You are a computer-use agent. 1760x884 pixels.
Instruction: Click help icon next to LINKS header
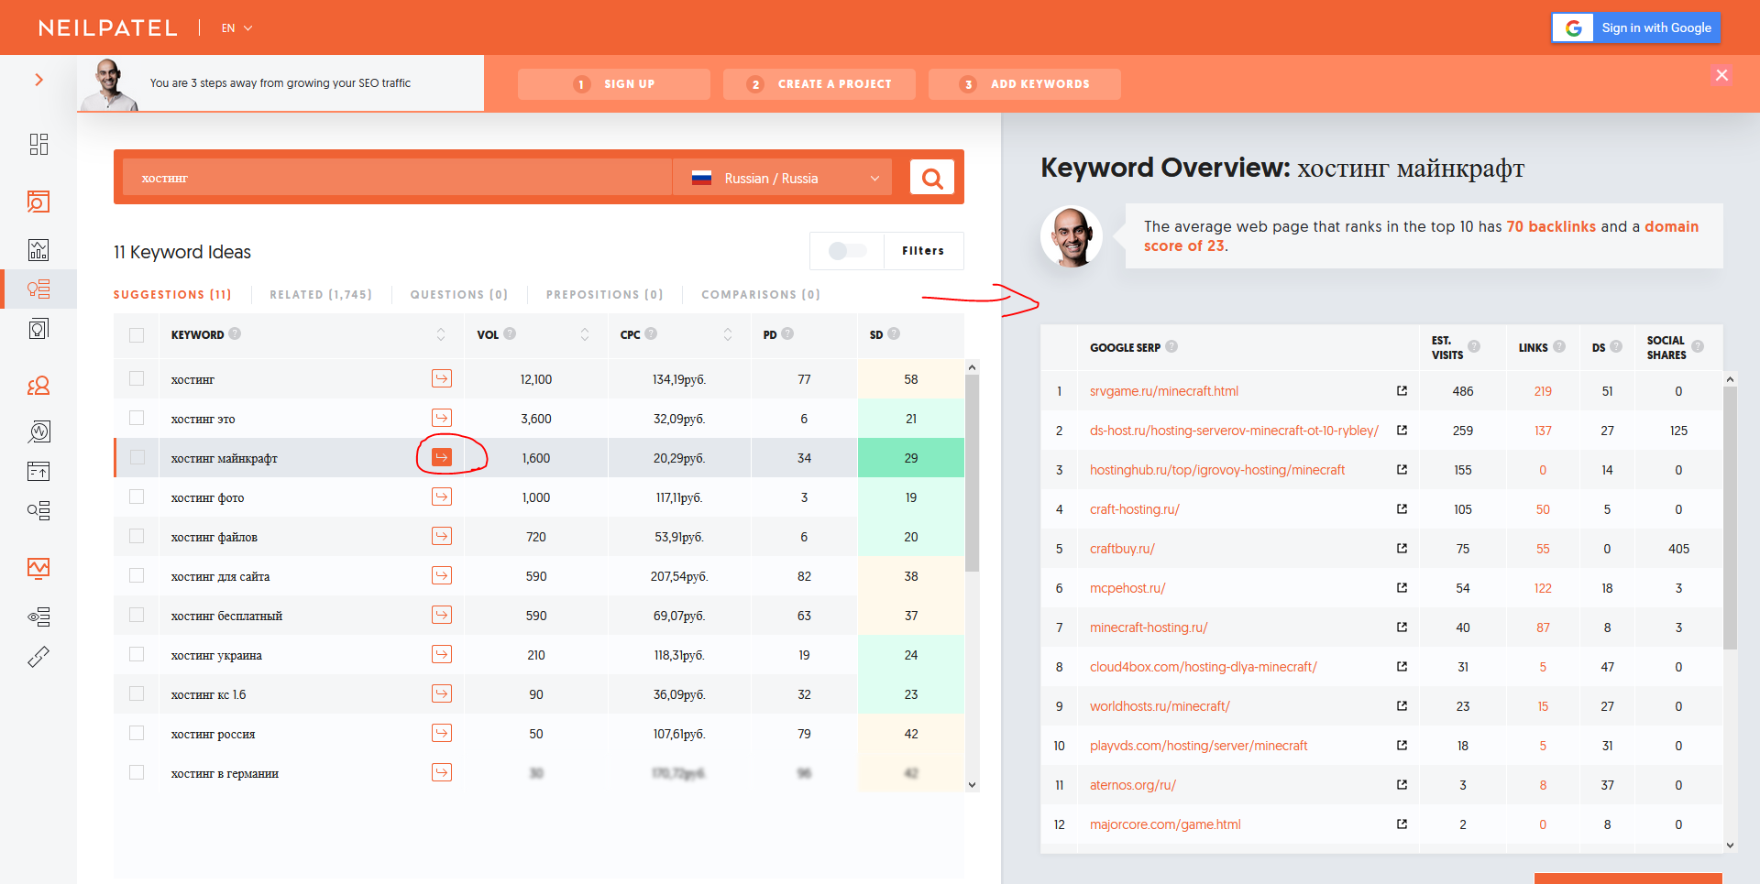tap(1559, 346)
